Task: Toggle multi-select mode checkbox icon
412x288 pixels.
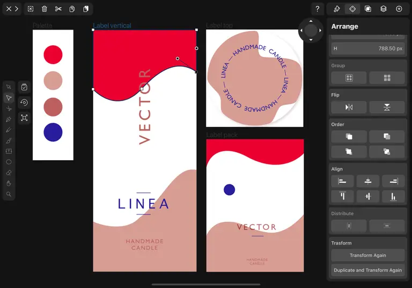Action: coord(24,87)
